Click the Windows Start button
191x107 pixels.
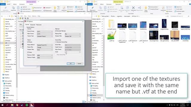[2, 105]
